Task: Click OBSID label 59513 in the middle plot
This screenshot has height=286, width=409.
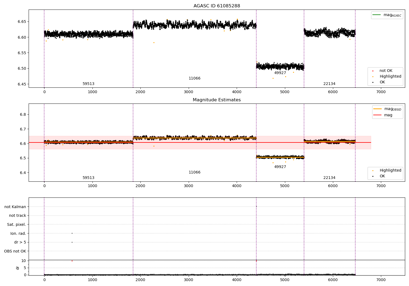Action: coord(88,178)
